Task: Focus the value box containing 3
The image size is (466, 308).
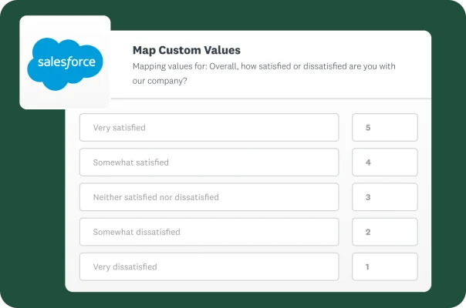Action: click(385, 197)
